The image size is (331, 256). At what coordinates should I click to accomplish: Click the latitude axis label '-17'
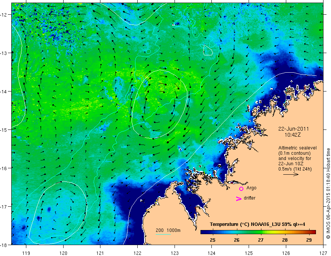coord(4,207)
